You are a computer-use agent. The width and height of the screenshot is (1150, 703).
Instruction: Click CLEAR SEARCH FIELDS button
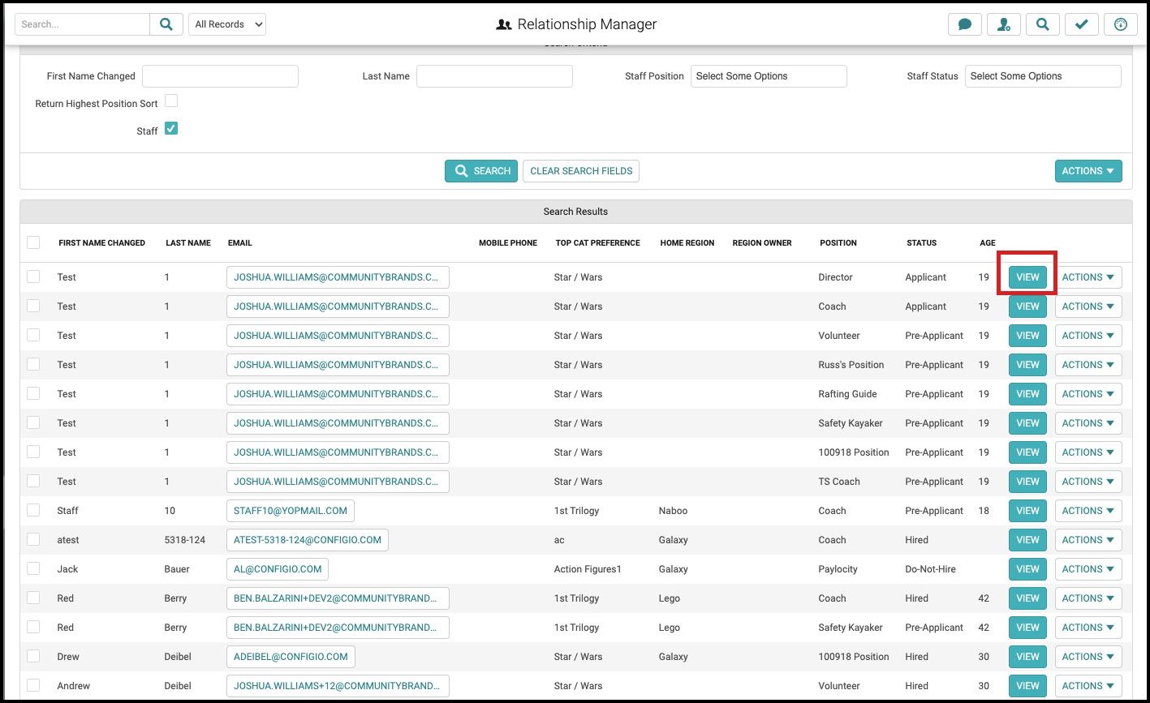point(581,171)
